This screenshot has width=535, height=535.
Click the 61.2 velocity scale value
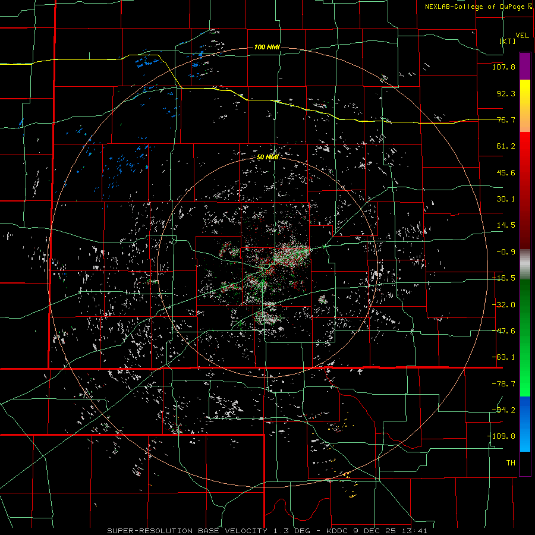click(506, 146)
